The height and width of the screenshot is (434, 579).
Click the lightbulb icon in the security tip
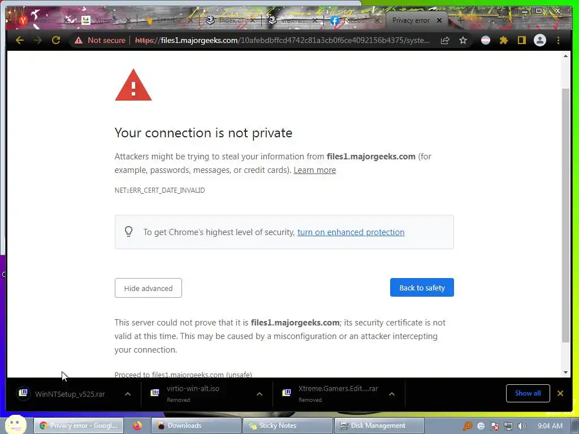[x=128, y=231]
